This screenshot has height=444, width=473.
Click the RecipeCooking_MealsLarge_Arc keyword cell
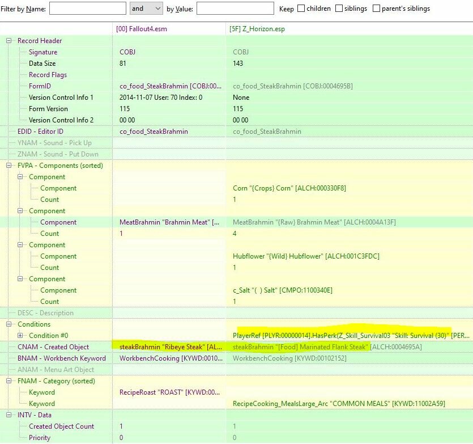(x=339, y=404)
